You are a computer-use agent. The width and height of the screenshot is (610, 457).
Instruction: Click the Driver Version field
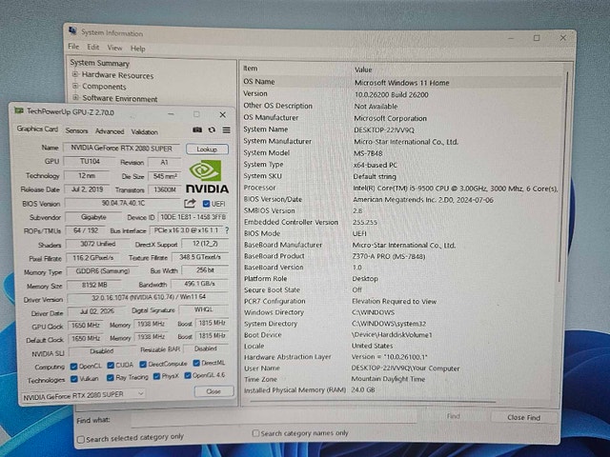click(x=148, y=297)
